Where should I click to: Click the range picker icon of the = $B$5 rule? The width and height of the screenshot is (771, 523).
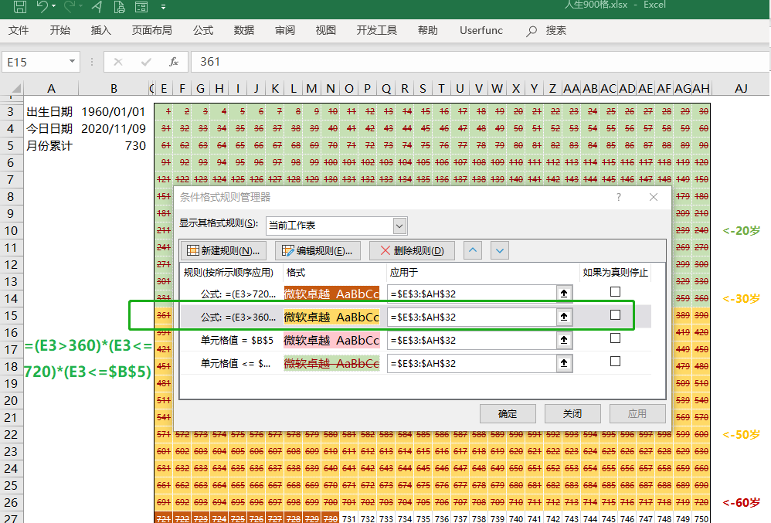pyautogui.click(x=564, y=340)
